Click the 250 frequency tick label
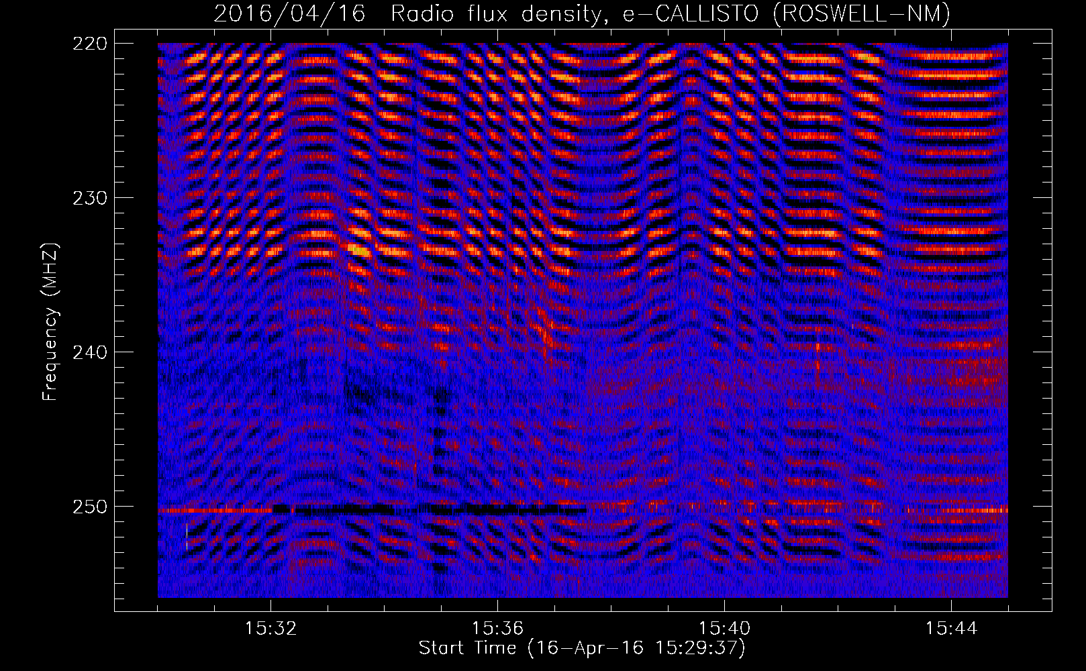The height and width of the screenshot is (671, 1086). [89, 507]
